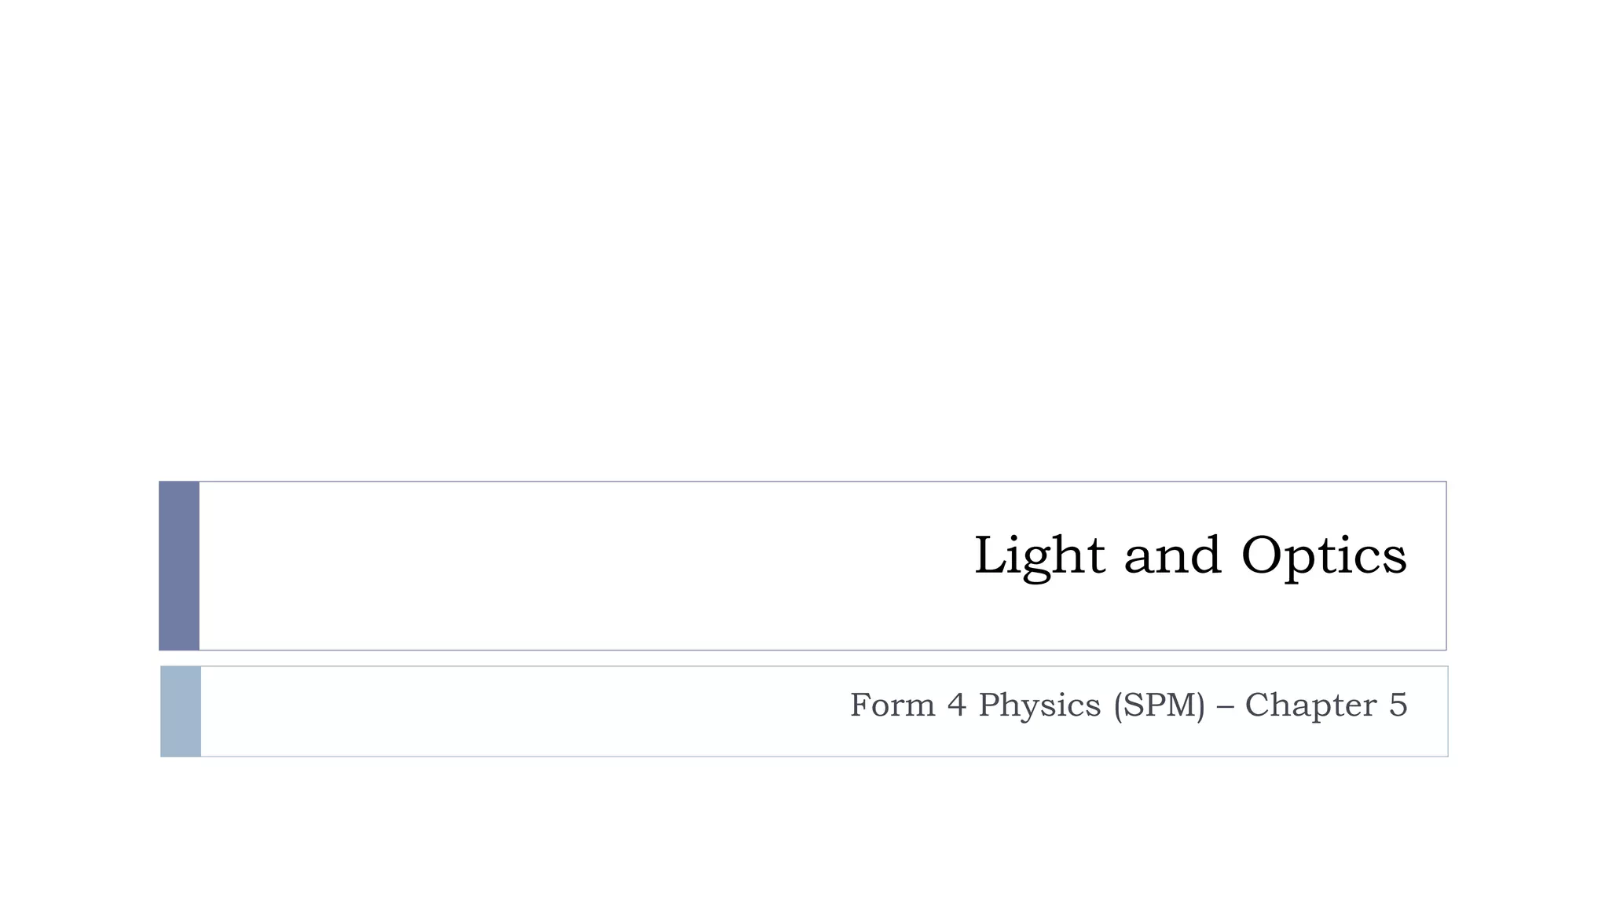Click the dark blue title accent bar
Image resolution: width=1609 pixels, height=905 pixels.
179,566
